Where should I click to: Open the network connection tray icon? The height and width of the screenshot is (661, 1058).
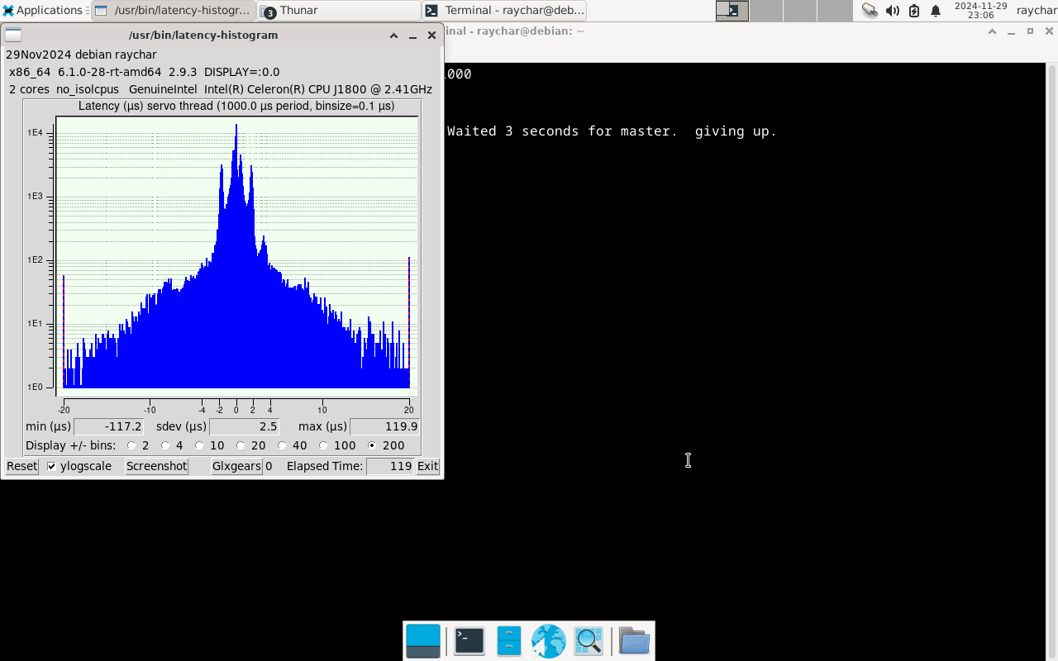click(x=870, y=11)
